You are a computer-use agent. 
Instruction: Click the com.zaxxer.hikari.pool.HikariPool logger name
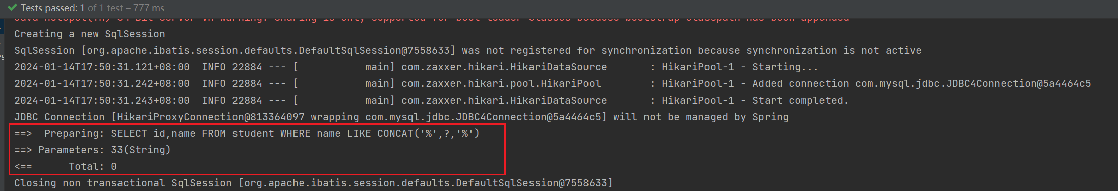501,83
